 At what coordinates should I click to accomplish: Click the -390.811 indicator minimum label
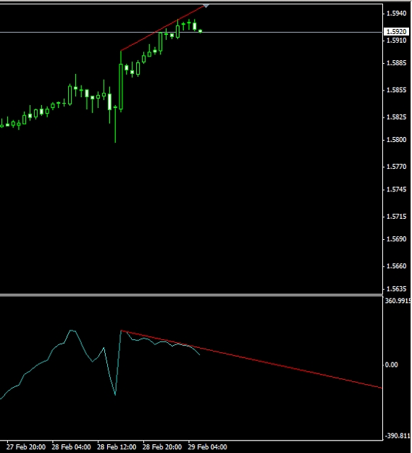(x=398, y=436)
